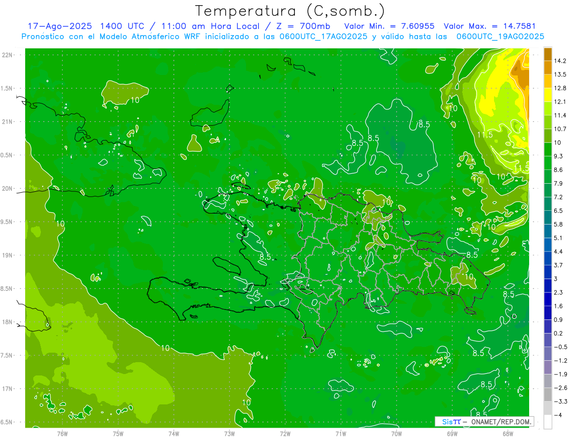Image resolution: width=570 pixels, height=440 pixels.
Task: Click the legend value "9.3"
Action: [559, 156]
